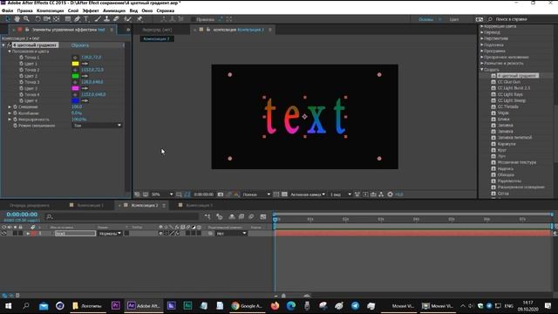Open the green Color 2 swatch

click(76, 76)
